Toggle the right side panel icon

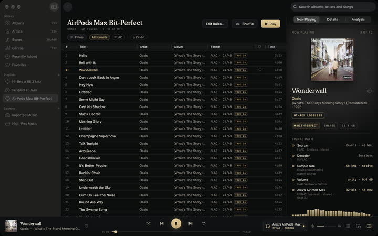click(x=369, y=226)
